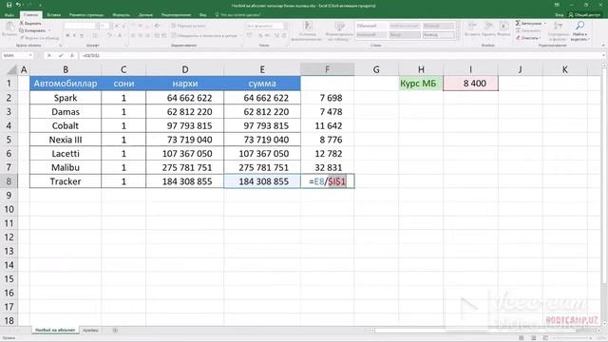Click Вход sign-in link

560,15
